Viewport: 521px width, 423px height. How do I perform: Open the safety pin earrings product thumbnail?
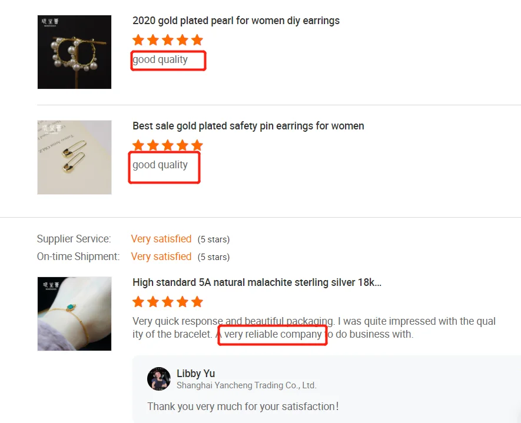(74, 157)
